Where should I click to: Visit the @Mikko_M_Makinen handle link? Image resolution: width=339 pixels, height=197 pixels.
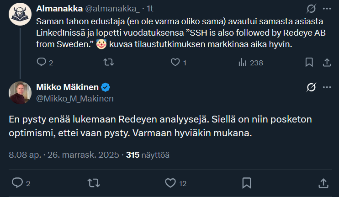click(75, 99)
